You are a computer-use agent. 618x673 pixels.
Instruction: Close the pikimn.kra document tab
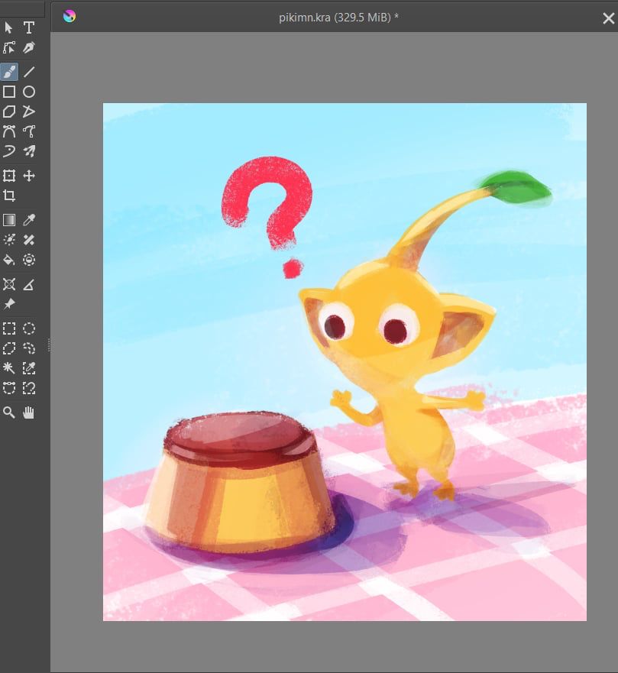pyautogui.click(x=608, y=18)
